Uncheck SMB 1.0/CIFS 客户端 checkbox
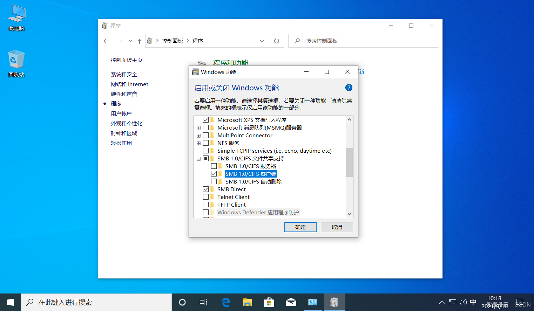Image resolution: width=534 pixels, height=311 pixels. coord(214,174)
